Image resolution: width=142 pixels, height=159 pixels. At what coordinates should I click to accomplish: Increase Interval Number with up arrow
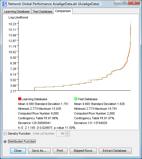pyautogui.click(x=67, y=132)
